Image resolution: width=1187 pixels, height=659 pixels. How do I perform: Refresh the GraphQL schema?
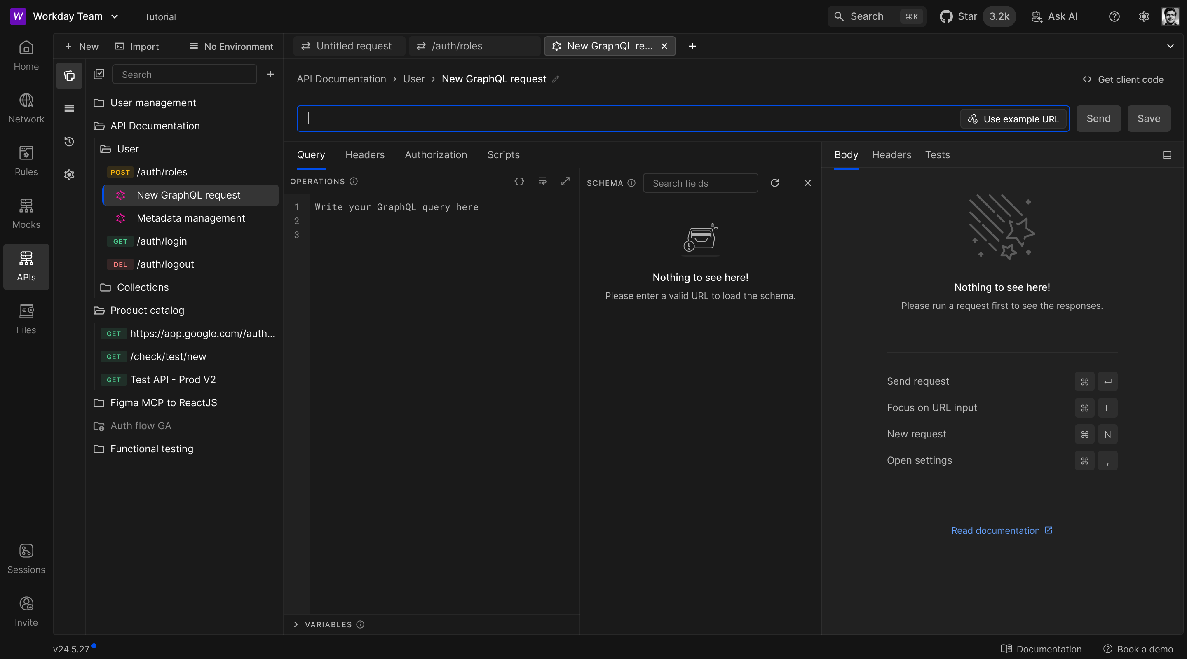pyautogui.click(x=775, y=183)
